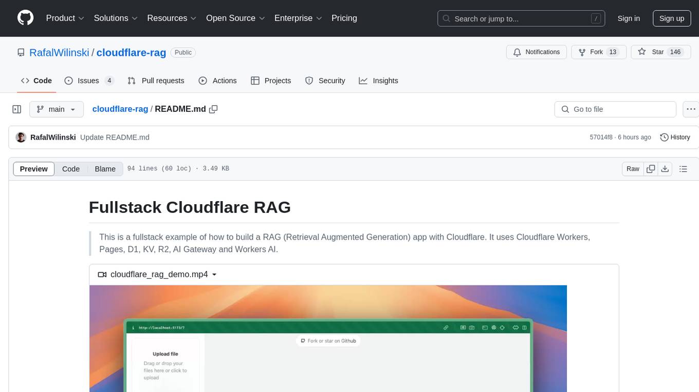The height and width of the screenshot is (392, 699).
Task: Open the RafalWilinski commit author avatar
Action: pos(21,138)
